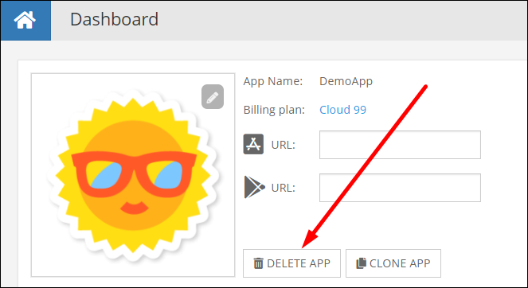528x288 pixels.
Task: Edit the app icon with the pencil
Action: tap(213, 96)
